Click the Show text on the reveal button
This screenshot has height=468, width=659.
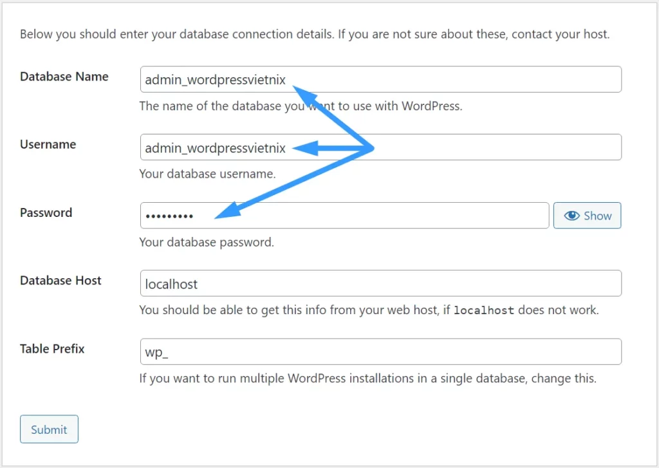(596, 216)
